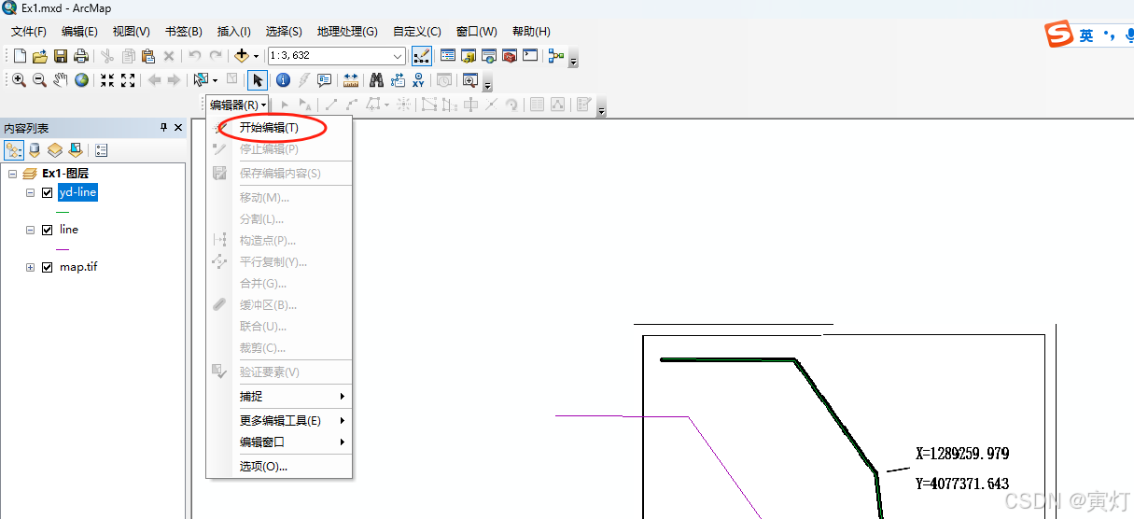This screenshot has height=519, width=1134.
Task: Open the Find binoculars tool
Action: pyautogui.click(x=377, y=80)
